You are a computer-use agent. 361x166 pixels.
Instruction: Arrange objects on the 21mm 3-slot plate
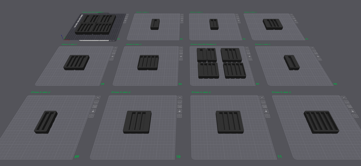pyautogui.click(x=180, y=106)
